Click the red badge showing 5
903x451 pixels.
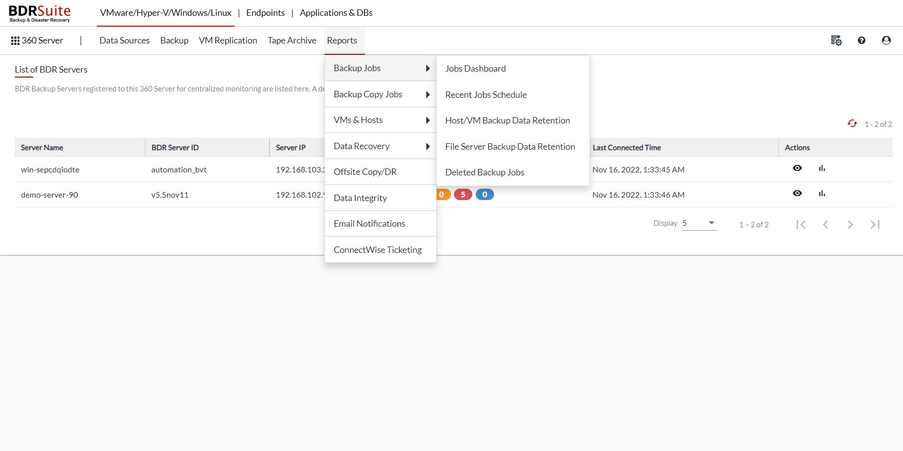(463, 195)
